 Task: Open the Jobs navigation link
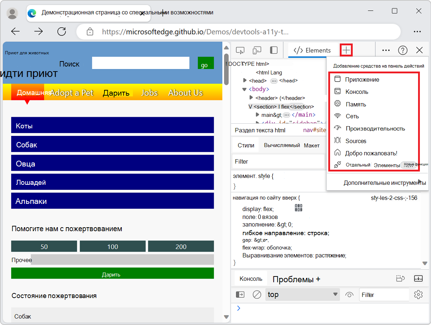coord(149,93)
